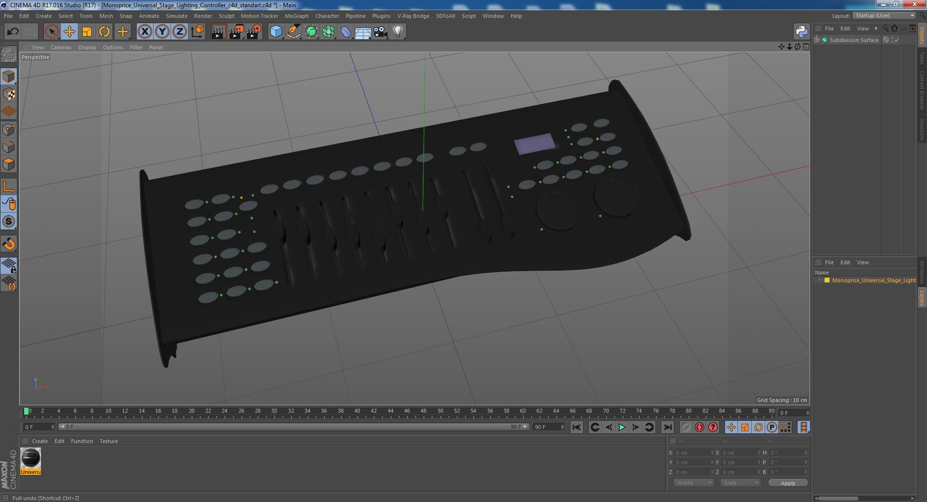Click Make Editable icon
The width and height of the screenshot is (927, 502).
tap(9, 54)
